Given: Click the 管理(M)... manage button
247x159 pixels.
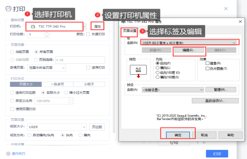Looking at the screenshot, I should 221,89.
